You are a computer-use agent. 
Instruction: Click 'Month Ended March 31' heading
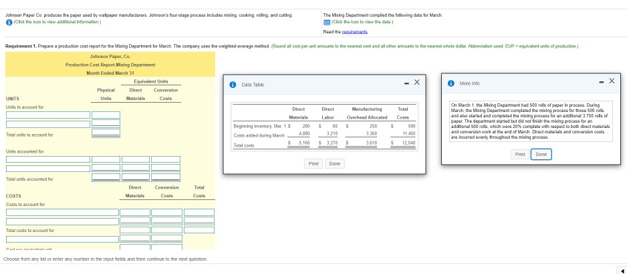pos(110,73)
